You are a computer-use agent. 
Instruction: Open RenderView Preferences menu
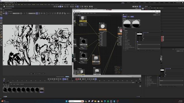(x=10, y=11)
